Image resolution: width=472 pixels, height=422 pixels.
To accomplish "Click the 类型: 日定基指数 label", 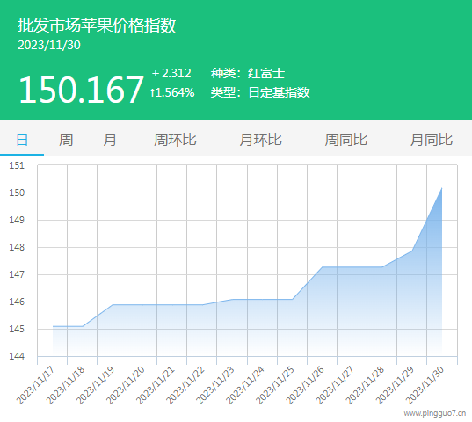I will click(x=260, y=92).
